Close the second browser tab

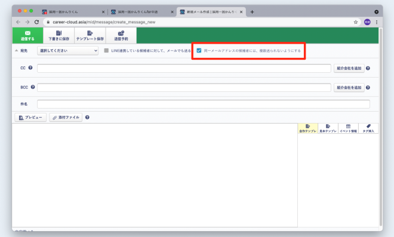pyautogui.click(x=172, y=12)
